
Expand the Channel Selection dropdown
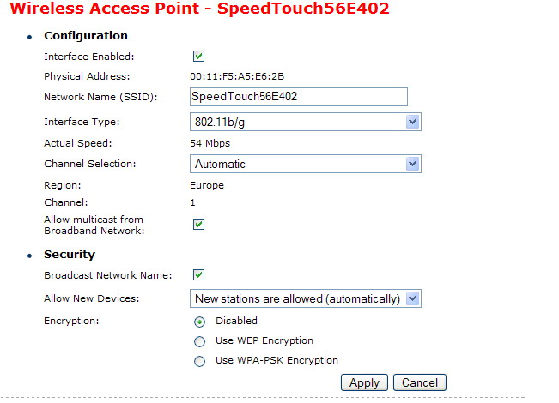(x=305, y=164)
